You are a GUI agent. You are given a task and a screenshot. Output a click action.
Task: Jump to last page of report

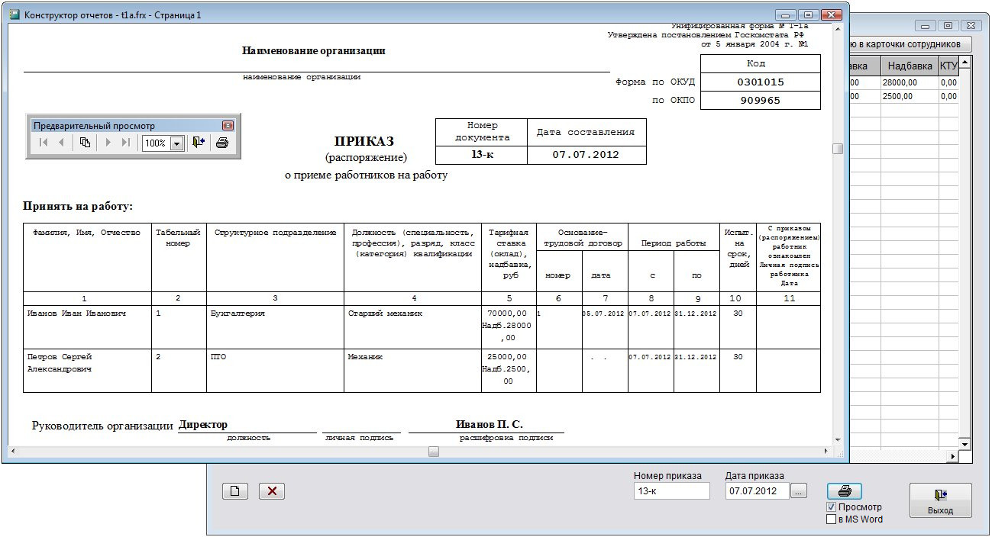[126, 143]
